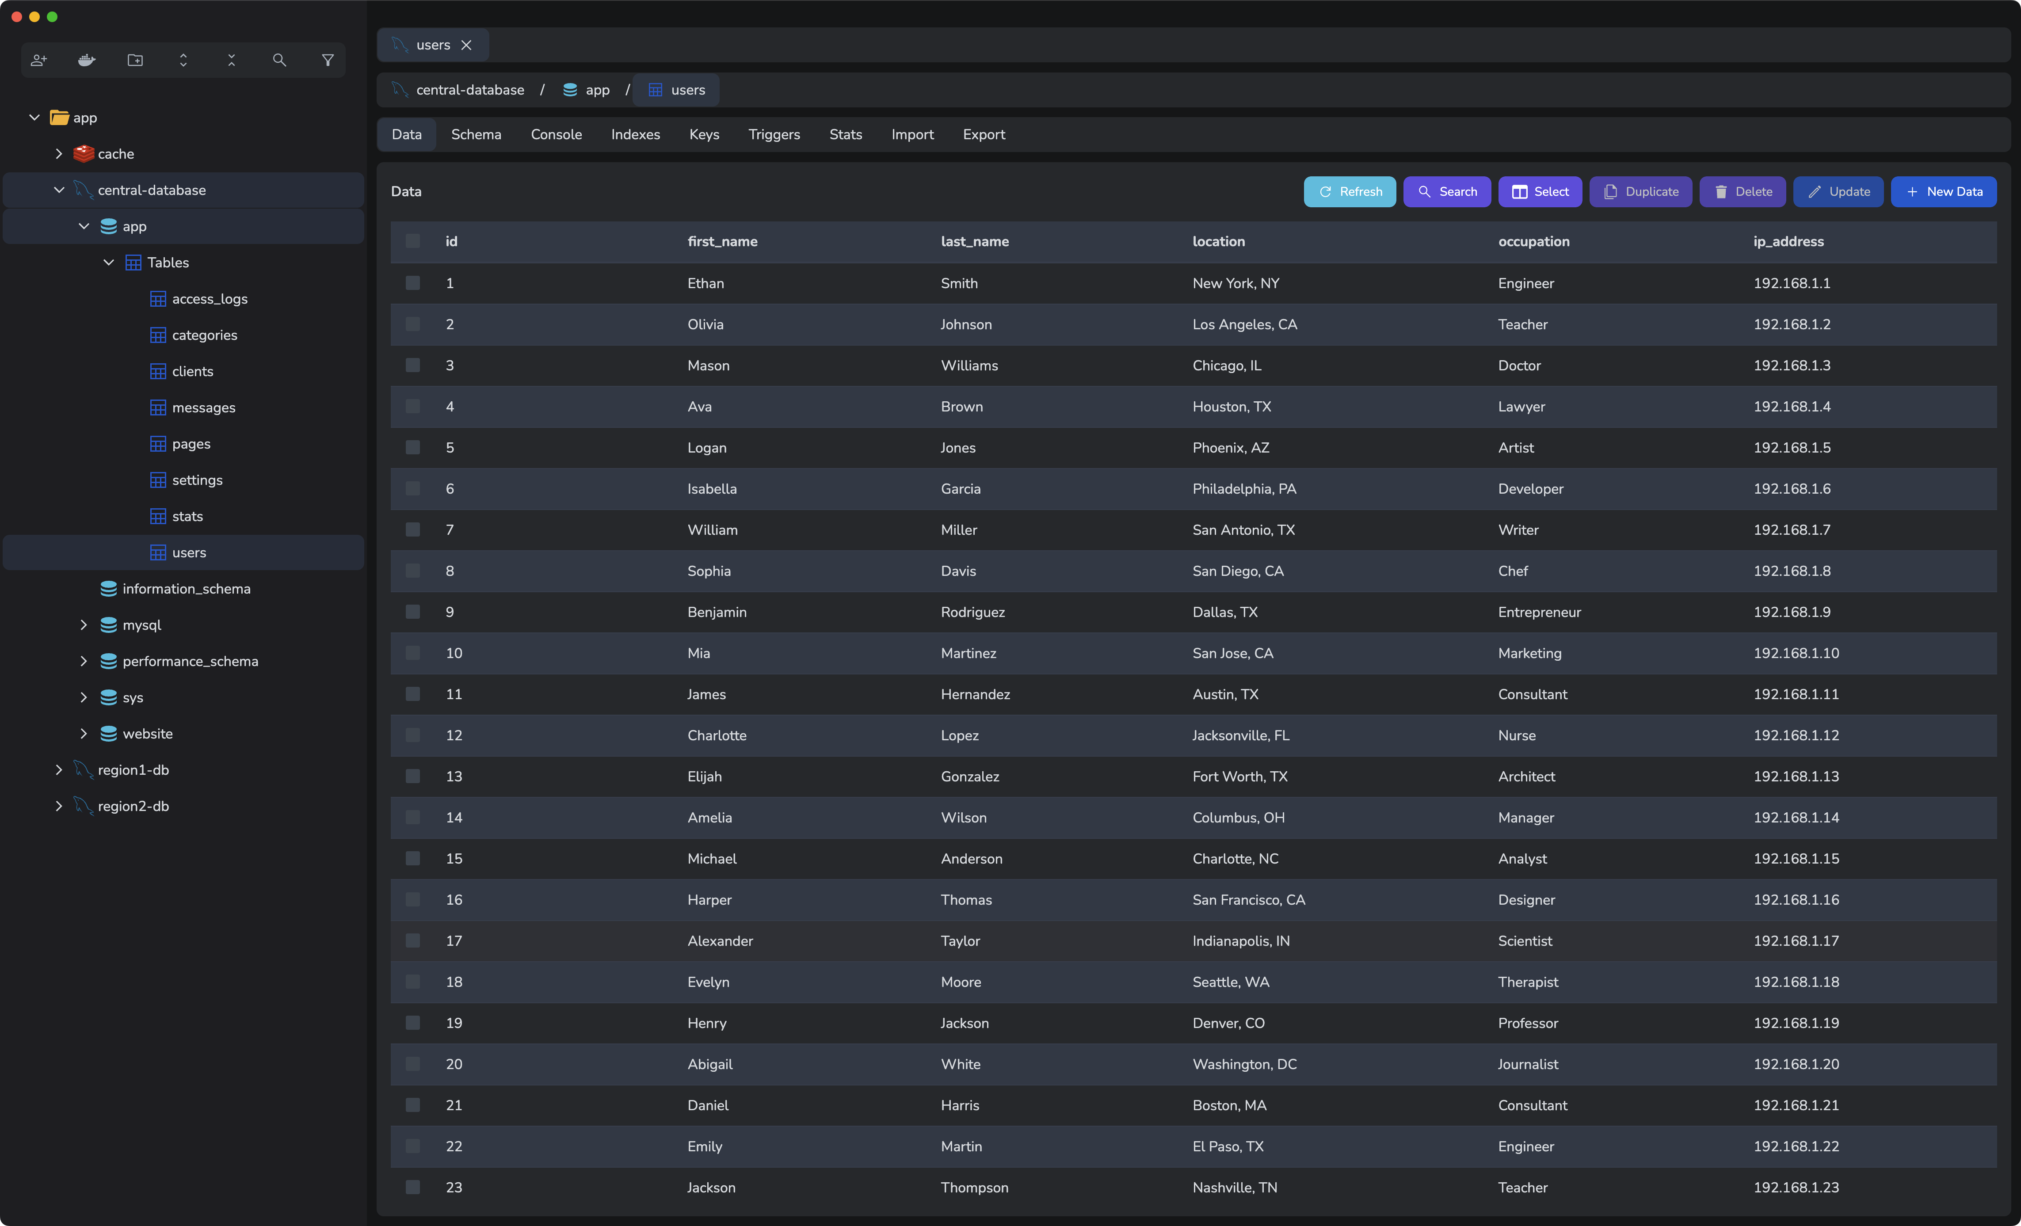Screen dimensions: 2021x1226
Task: Expand the performance_schema chevron
Action: click(x=84, y=661)
